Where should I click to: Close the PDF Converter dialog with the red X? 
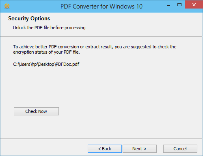194,4
